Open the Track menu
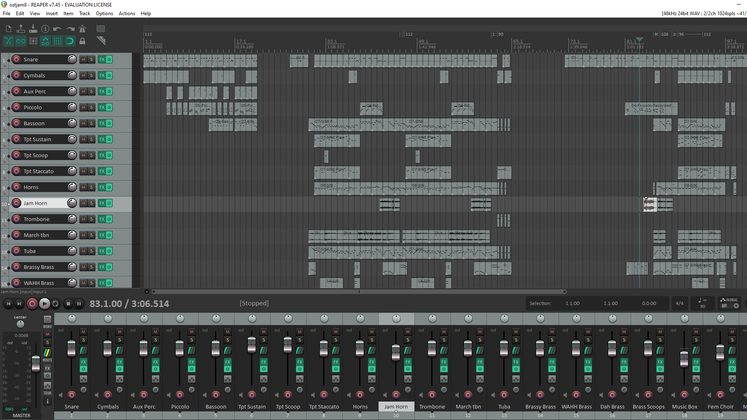Screen dimensions: 747x420 85,14
